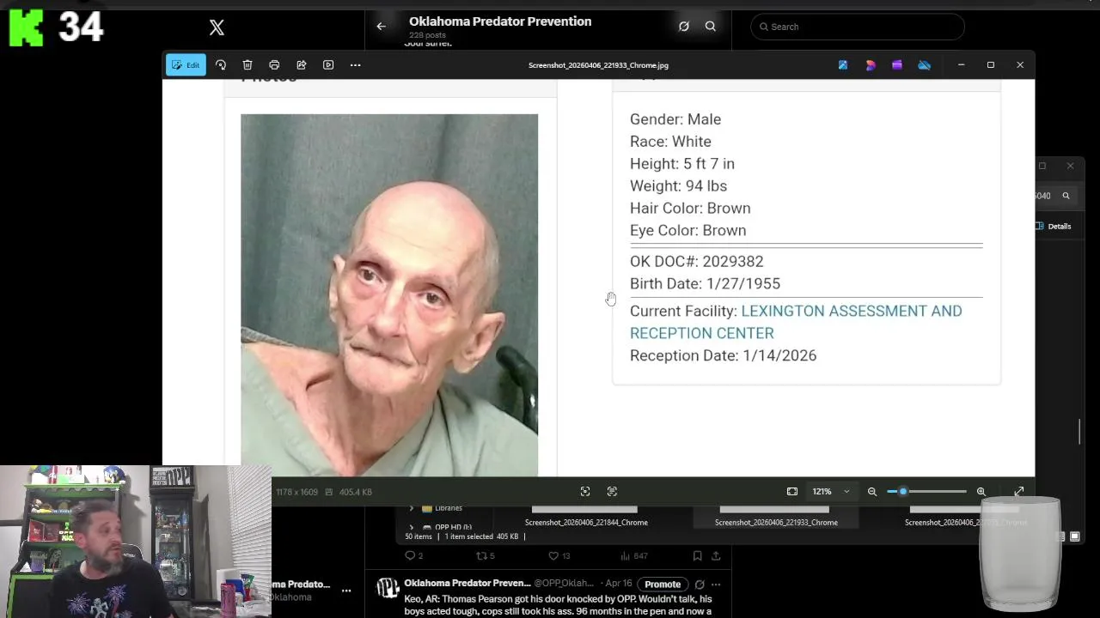Click the Birth Date: 1/27/1955 text
1100x618 pixels.
click(705, 283)
